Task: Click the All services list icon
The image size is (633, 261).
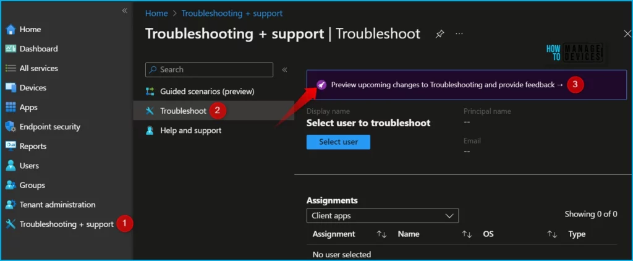Action: coord(11,68)
